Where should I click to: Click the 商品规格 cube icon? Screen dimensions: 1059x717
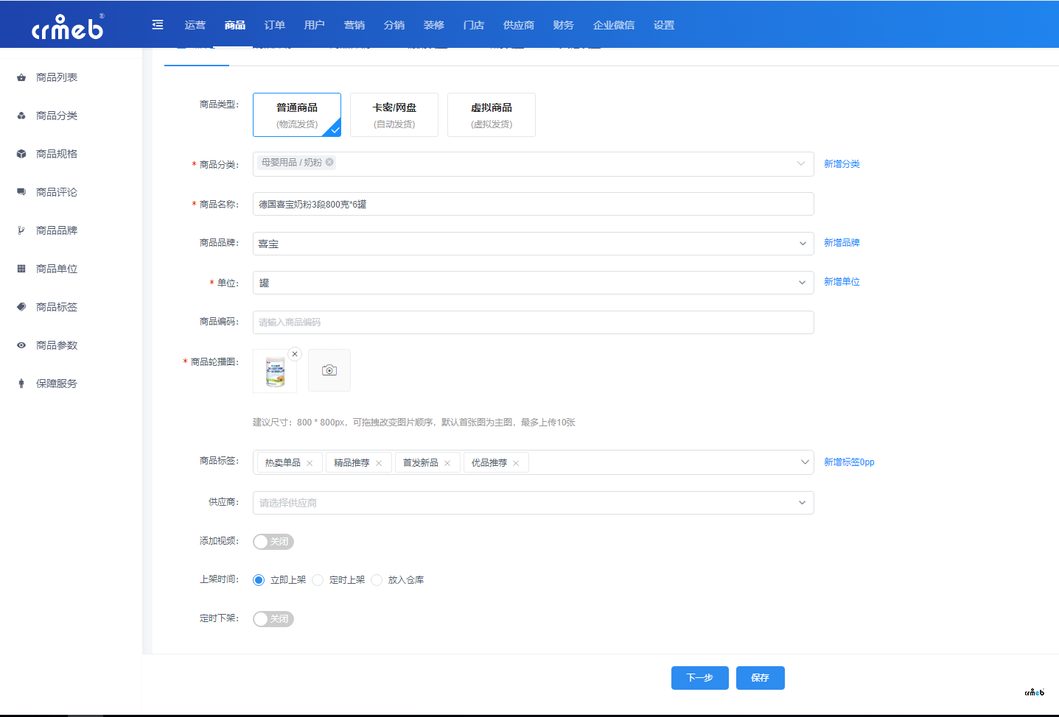coord(21,154)
